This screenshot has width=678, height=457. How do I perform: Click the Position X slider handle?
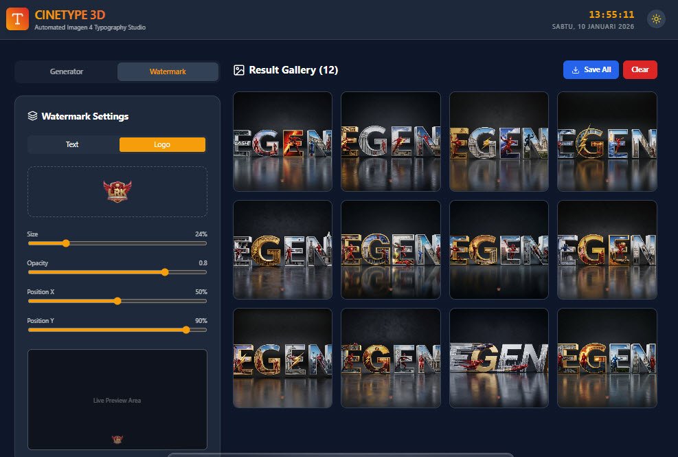tap(117, 301)
